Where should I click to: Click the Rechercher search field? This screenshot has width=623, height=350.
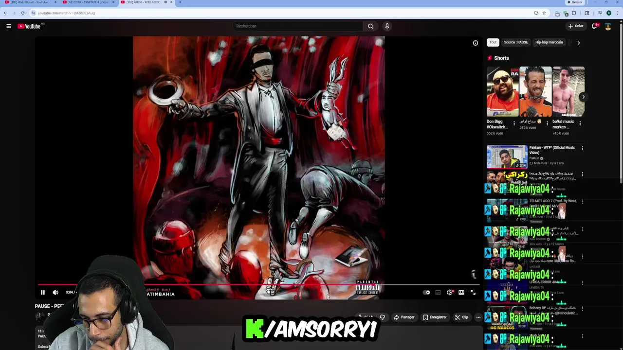(x=298, y=26)
